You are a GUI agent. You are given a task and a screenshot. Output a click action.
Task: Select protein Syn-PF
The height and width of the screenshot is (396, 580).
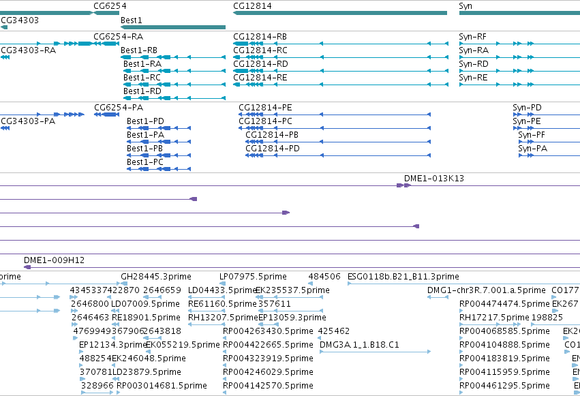[x=532, y=135]
